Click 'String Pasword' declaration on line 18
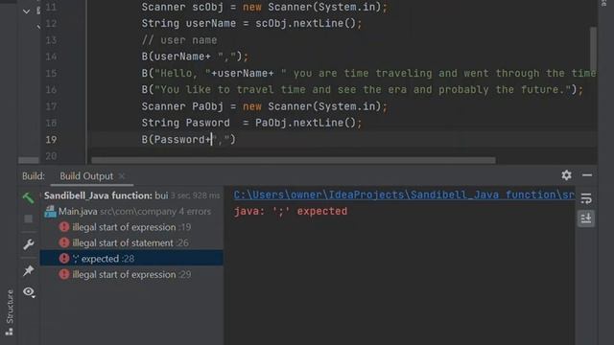Screen dimensions: 614x345 [185, 123]
